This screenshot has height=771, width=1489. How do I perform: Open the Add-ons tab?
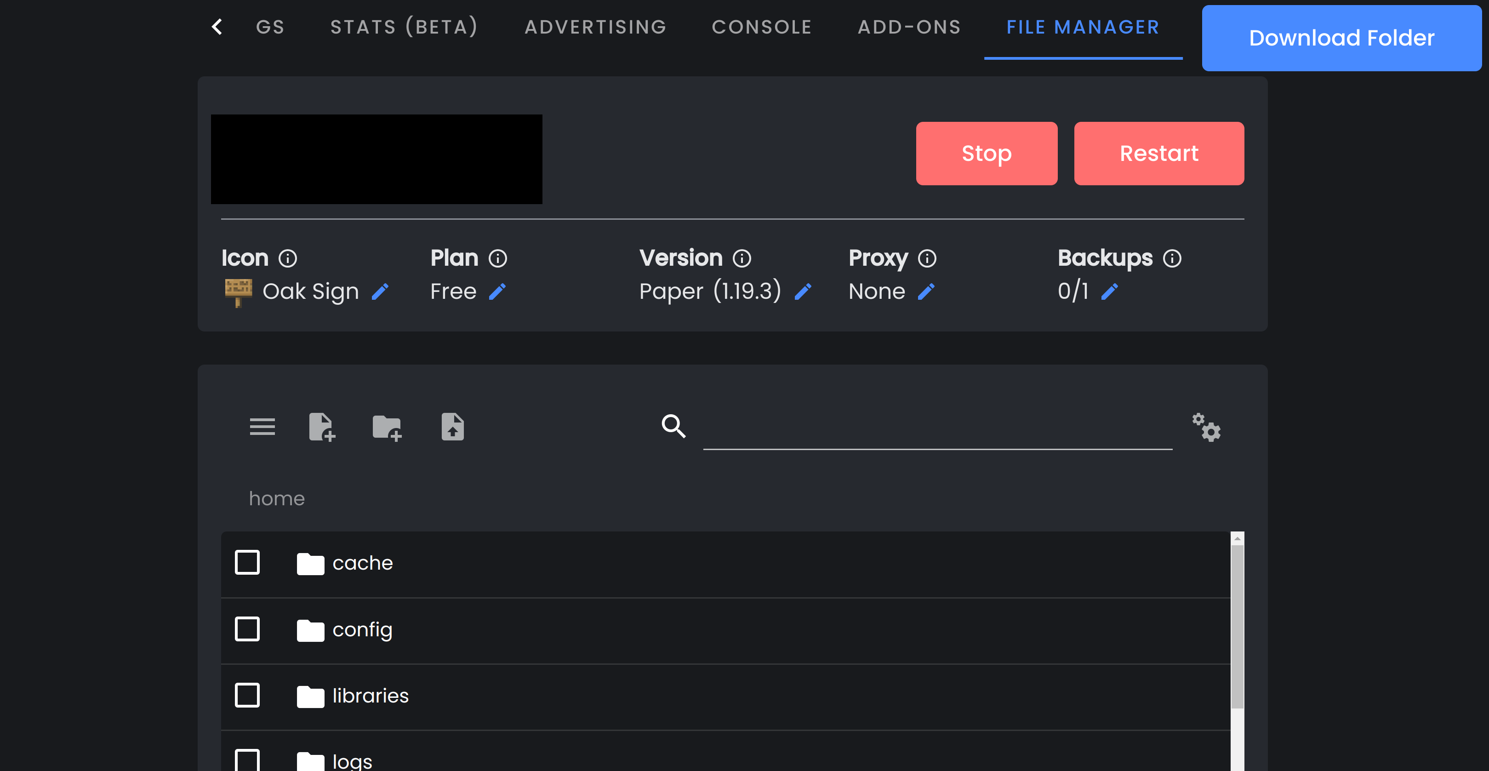click(x=909, y=27)
